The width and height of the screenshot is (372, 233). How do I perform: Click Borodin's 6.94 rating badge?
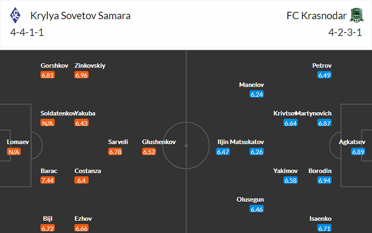[325, 180]
